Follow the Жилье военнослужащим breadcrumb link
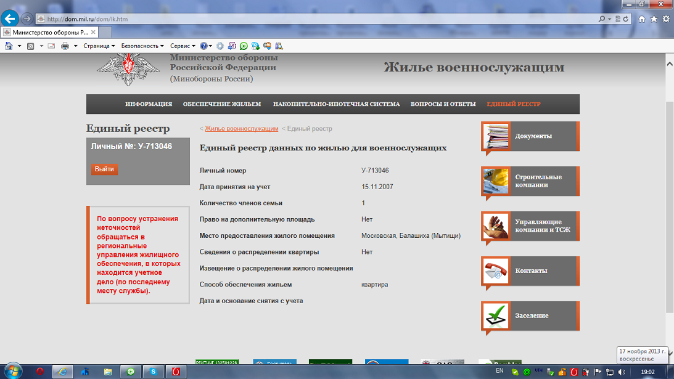This screenshot has height=379, width=674. (241, 129)
